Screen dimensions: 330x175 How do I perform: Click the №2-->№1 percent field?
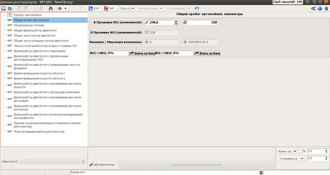coord(118,53)
